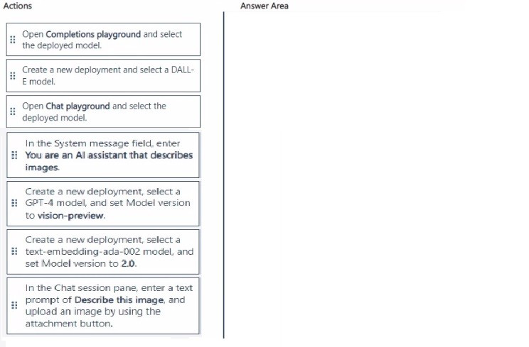
Task: Click the 'Actions' heading
Action: pos(18,6)
